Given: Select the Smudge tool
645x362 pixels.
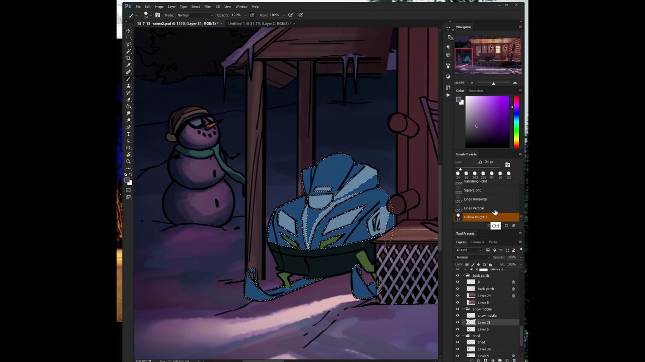Looking at the screenshot, I should coord(128,113).
